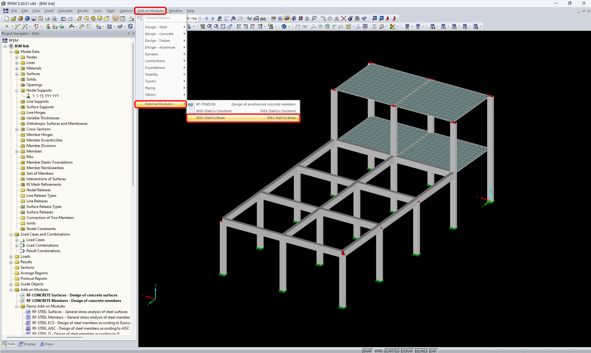Open the load case dropdown arrow

click(200, 18)
